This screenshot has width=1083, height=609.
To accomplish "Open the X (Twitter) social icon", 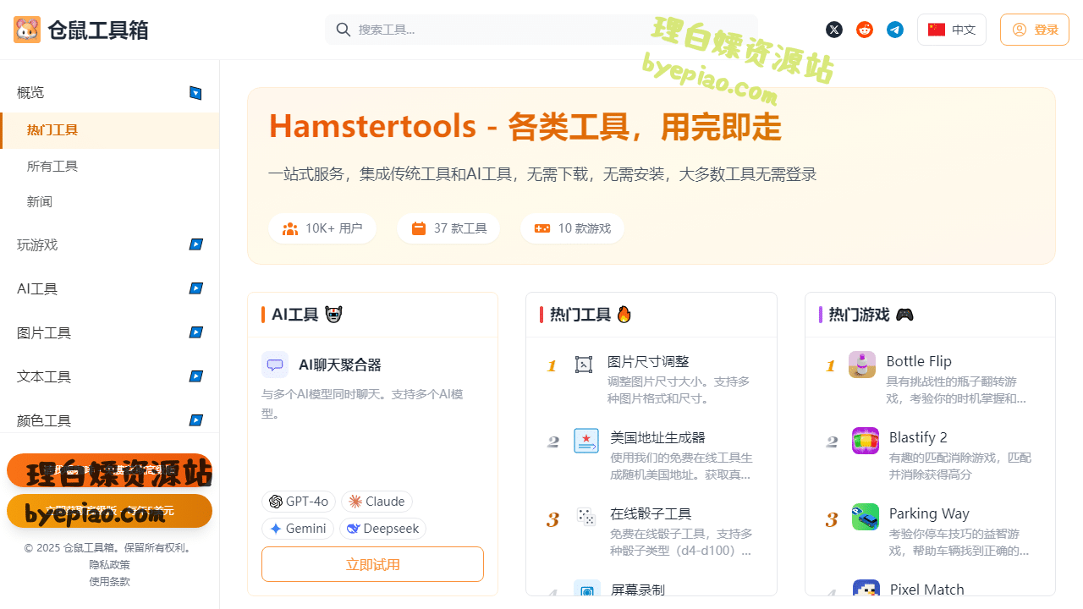I will (x=834, y=30).
